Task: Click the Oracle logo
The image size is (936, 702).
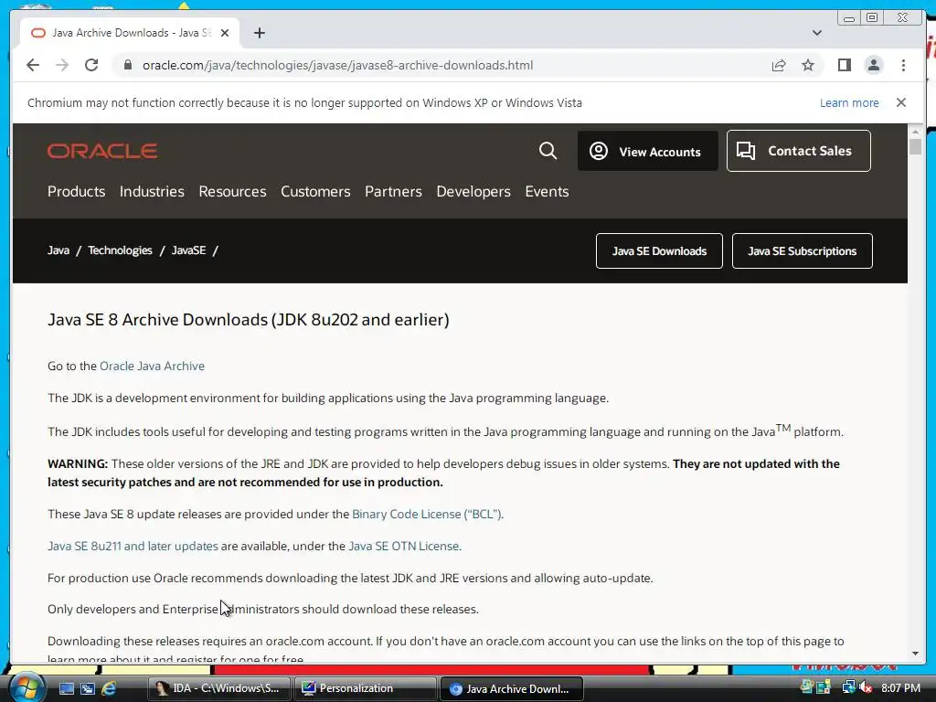Action: [102, 151]
